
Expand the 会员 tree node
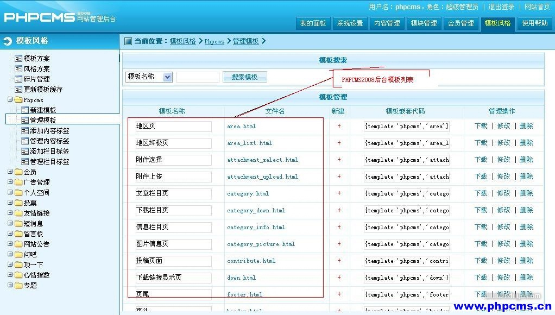tap(10, 172)
